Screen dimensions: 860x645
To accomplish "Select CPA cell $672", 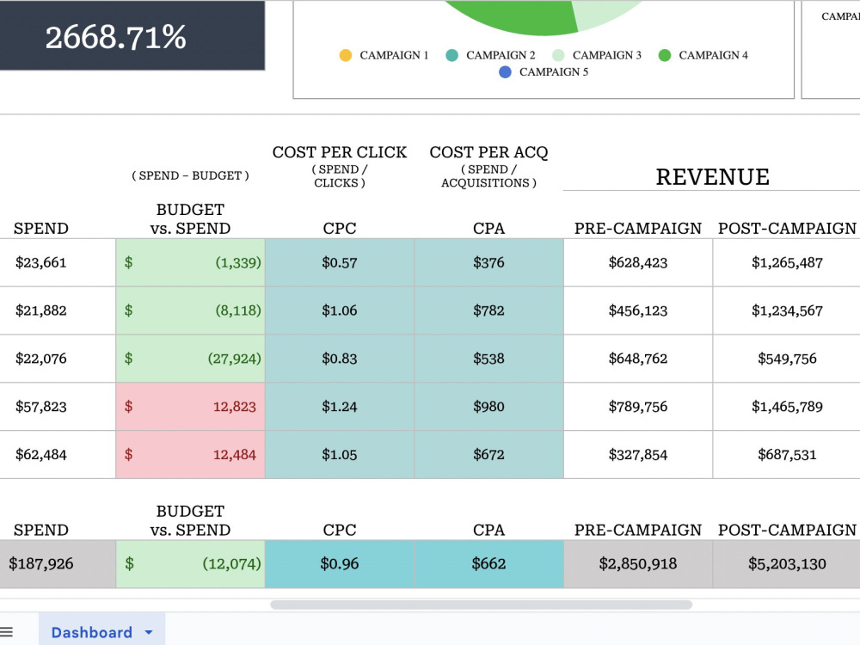I will pyautogui.click(x=488, y=455).
